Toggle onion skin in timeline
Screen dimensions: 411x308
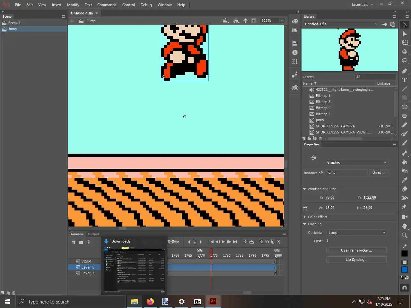261,242
